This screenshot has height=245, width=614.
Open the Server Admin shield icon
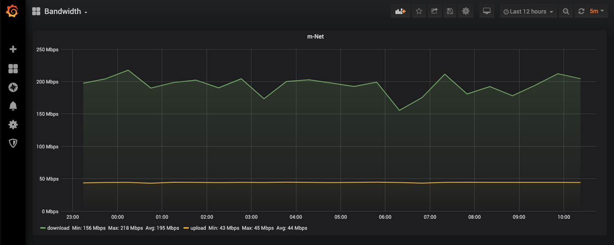point(13,143)
